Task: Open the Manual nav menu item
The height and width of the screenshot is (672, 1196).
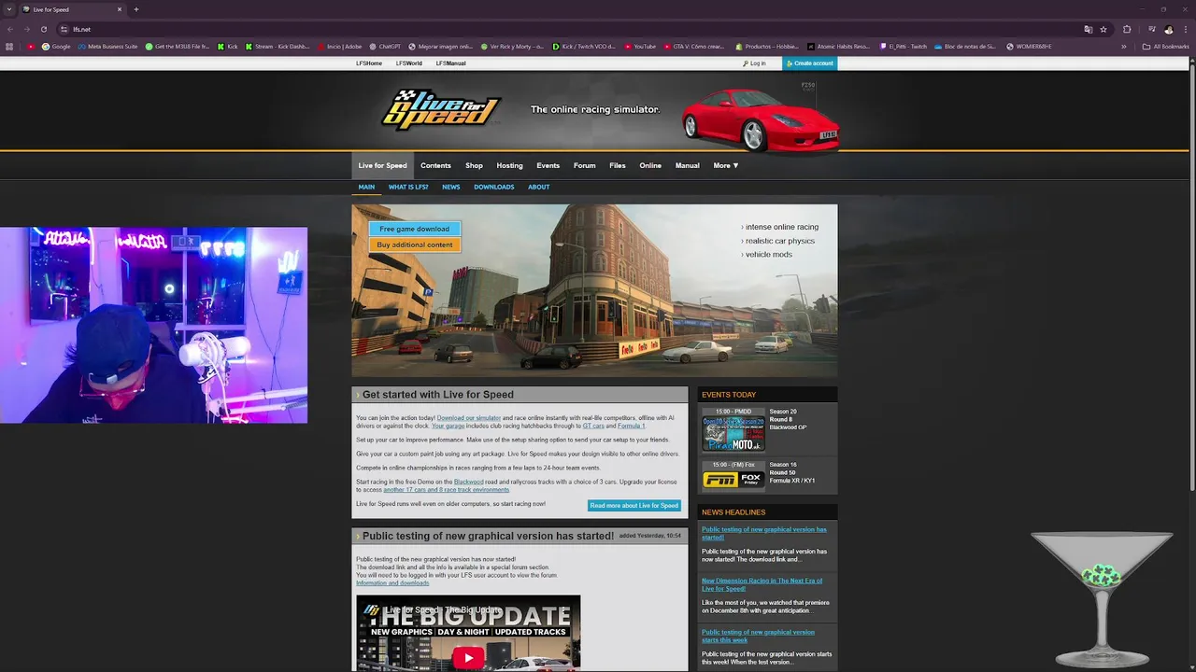Action: click(687, 166)
